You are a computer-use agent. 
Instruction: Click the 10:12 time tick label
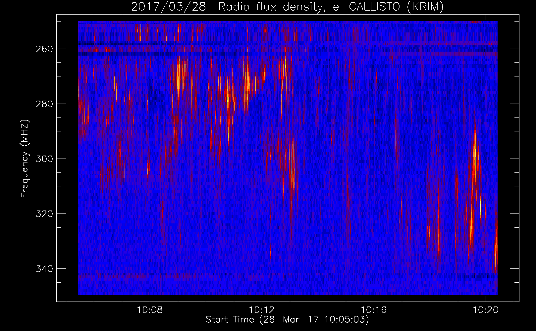point(262,310)
